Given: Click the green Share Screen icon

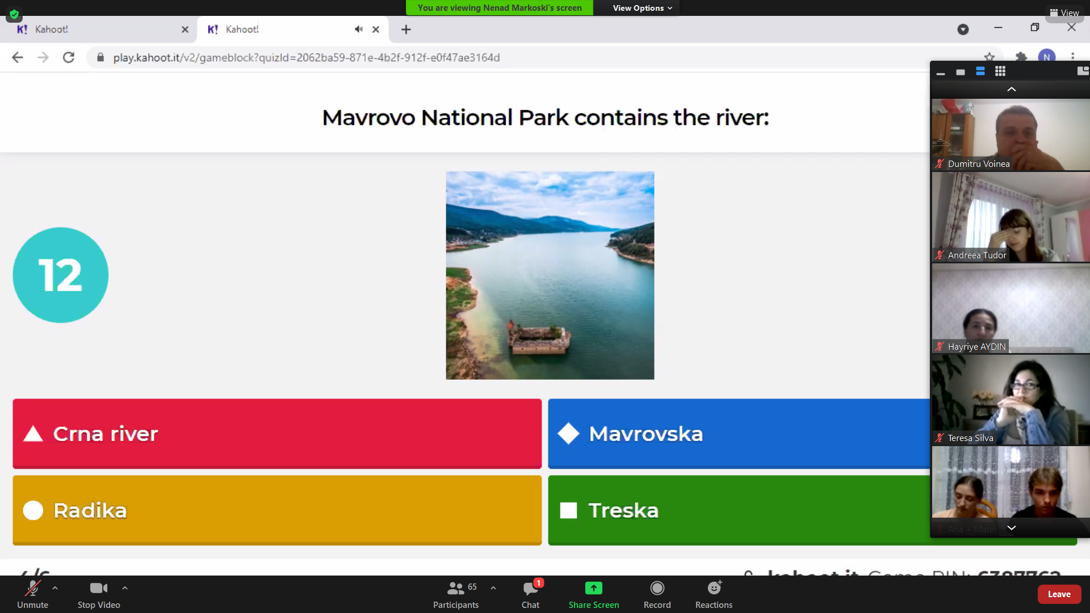Looking at the screenshot, I should pyautogui.click(x=593, y=589).
